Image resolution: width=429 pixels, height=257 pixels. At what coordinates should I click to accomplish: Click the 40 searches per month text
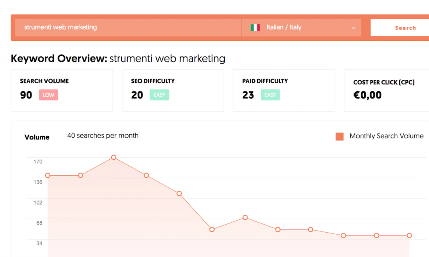pos(102,136)
